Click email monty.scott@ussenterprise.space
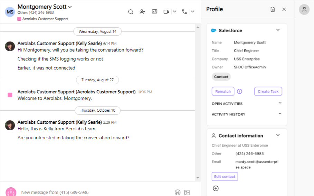 [257, 164]
